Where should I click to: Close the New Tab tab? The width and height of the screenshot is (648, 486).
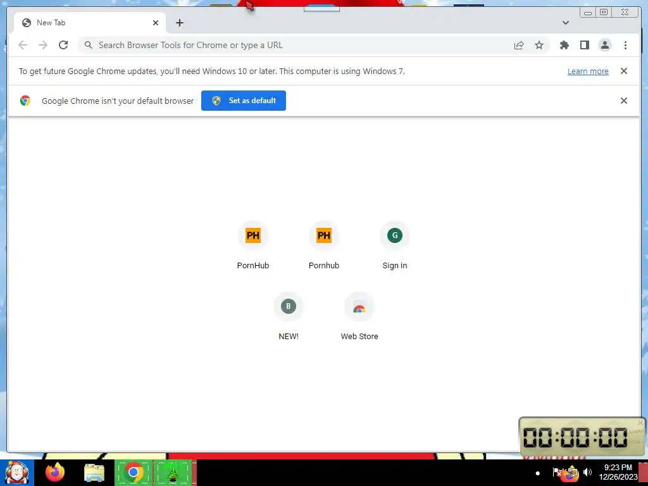click(156, 23)
